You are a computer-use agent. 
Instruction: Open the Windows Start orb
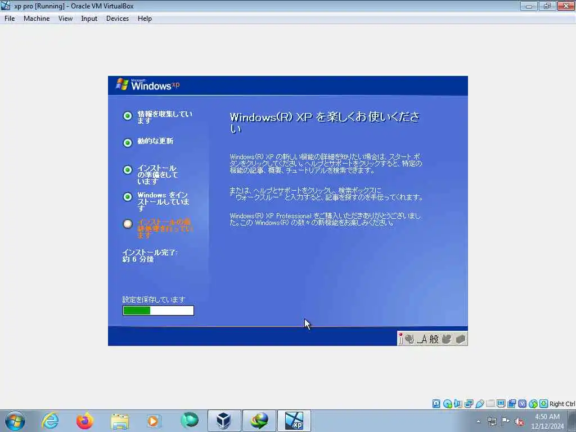tap(15, 421)
